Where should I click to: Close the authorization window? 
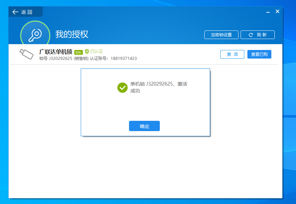277,11
